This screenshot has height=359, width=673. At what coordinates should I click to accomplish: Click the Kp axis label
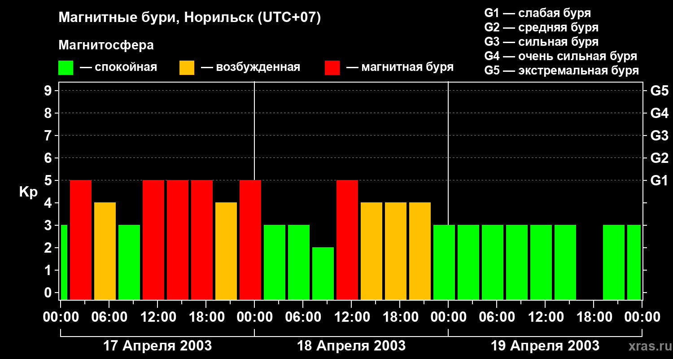(28, 193)
